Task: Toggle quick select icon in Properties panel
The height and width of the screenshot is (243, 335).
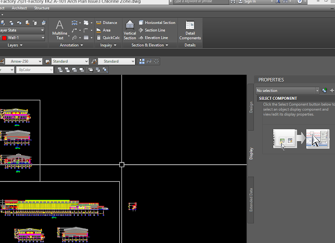Action: tap(325, 90)
